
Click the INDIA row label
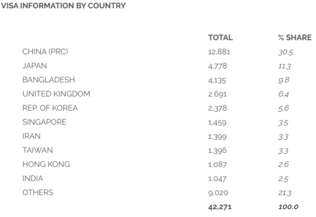33,179
